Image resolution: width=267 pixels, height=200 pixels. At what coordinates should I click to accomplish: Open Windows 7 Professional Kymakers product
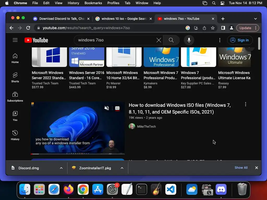pyautogui.click(x=161, y=68)
